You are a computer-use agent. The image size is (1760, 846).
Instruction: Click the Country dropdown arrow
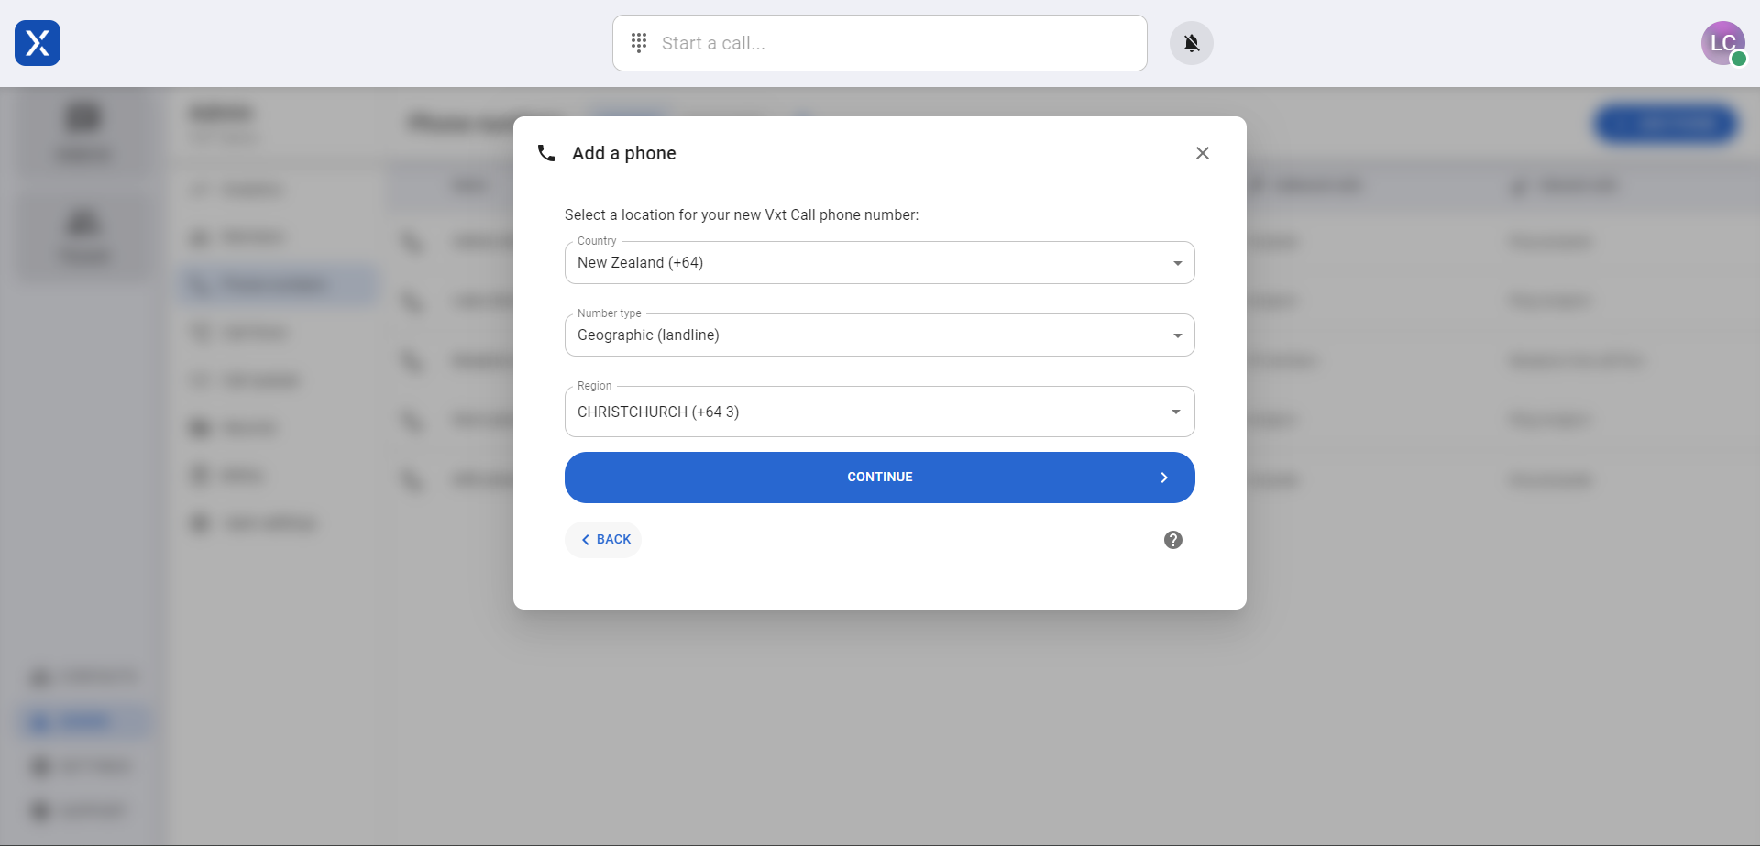coord(1176,262)
